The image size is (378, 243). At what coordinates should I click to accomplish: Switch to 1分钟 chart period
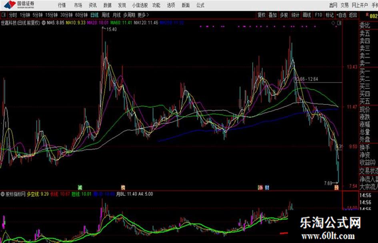(25, 15)
